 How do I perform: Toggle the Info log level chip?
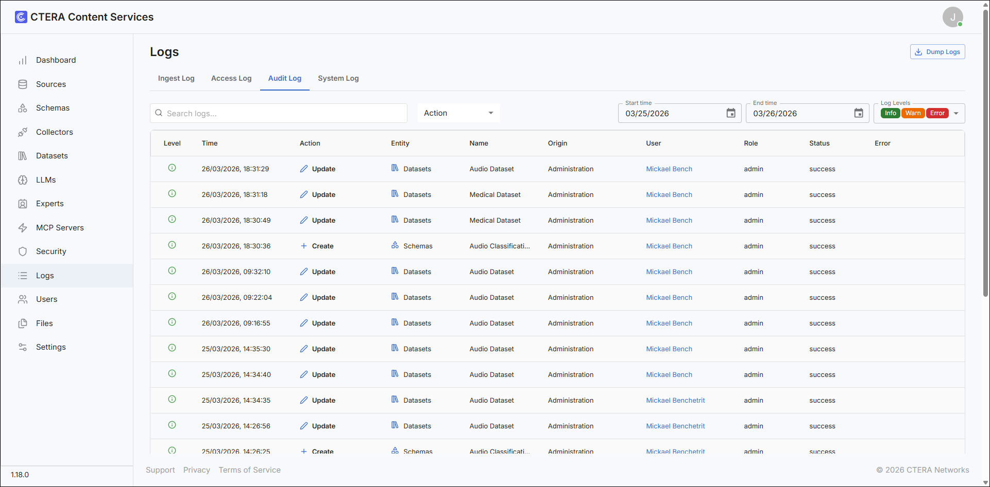click(x=891, y=113)
